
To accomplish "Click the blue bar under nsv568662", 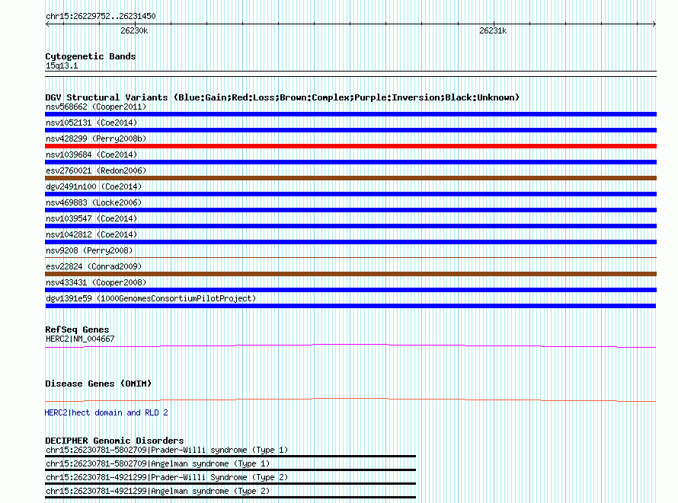I will [x=350, y=114].
